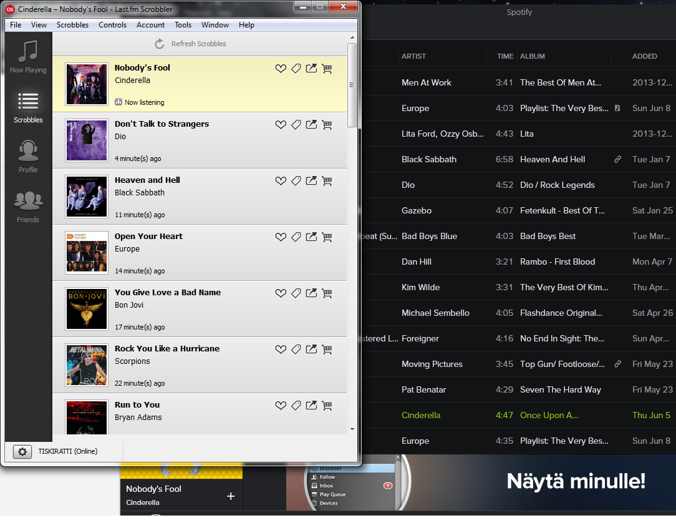Click Cinderella album cover thumbnail
676x528 pixels.
pos(86,84)
